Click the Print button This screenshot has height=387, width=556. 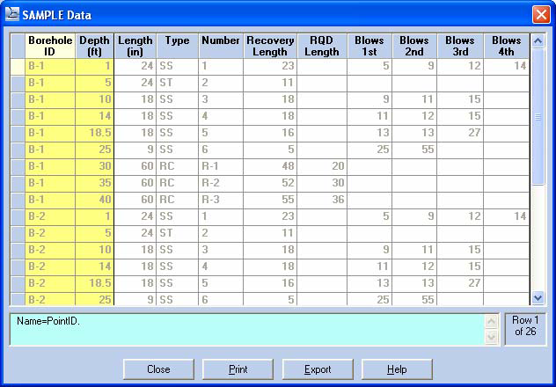(238, 369)
